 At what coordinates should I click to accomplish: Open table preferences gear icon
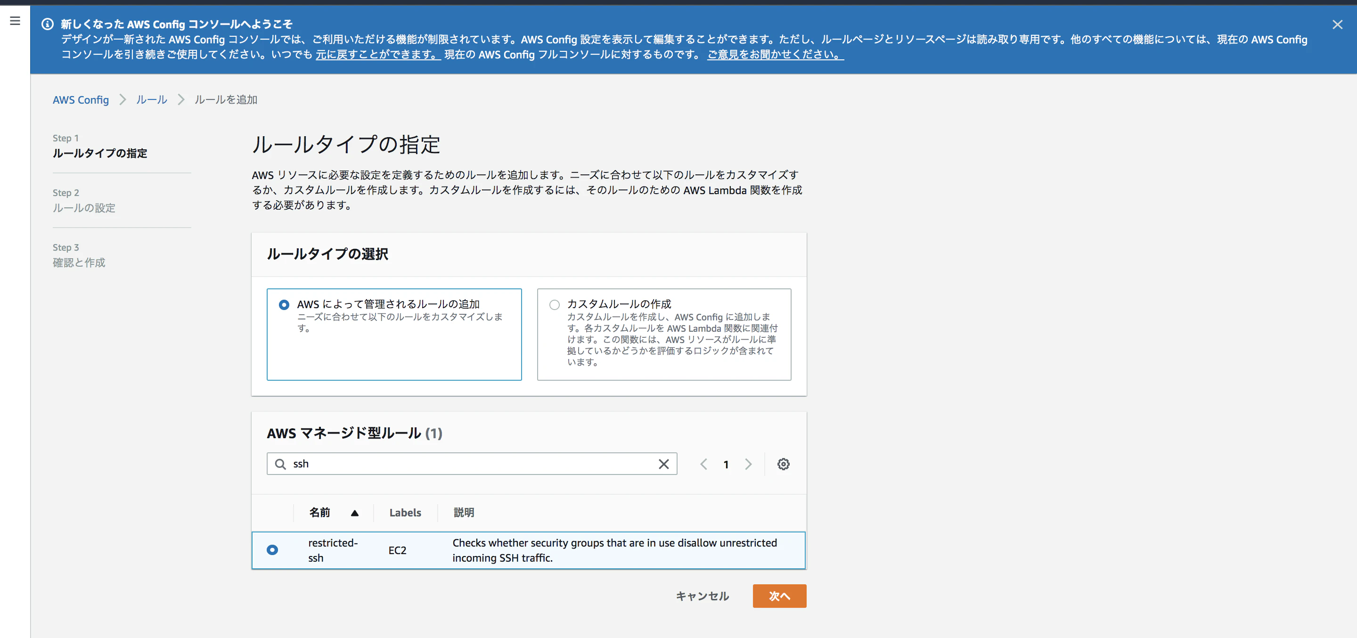[783, 464]
